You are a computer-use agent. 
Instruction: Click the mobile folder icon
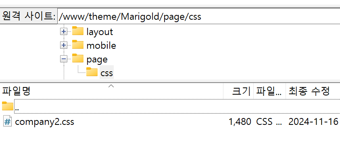(77, 45)
